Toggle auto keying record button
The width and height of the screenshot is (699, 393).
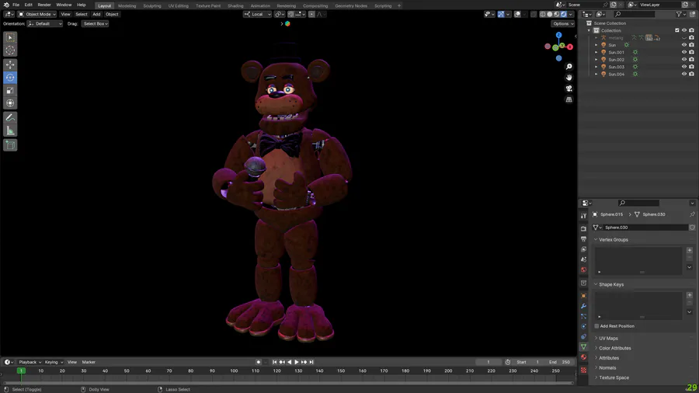(x=258, y=362)
